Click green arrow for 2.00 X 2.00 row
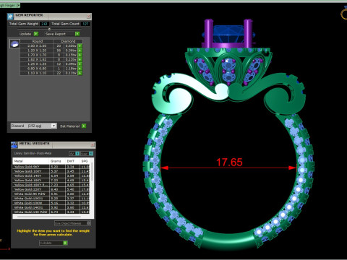The height and width of the screenshot is (260, 347). tap(80, 45)
